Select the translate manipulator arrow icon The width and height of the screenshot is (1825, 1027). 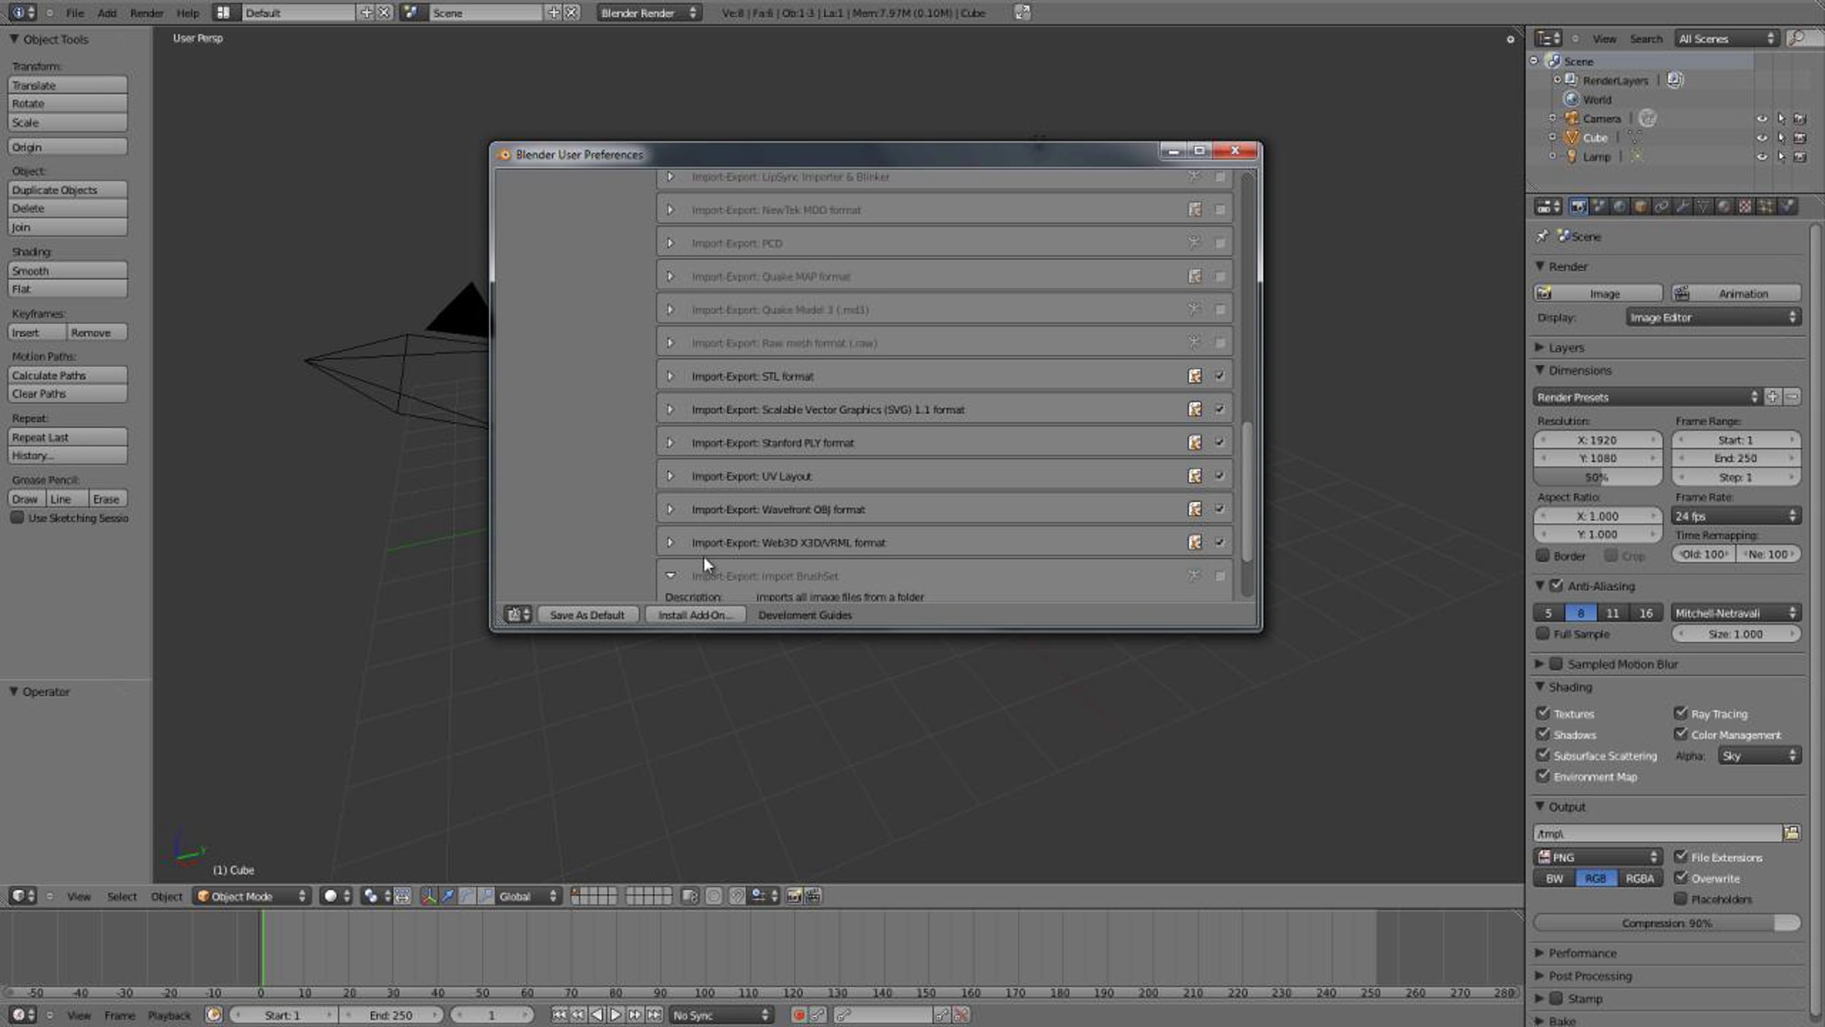(448, 896)
